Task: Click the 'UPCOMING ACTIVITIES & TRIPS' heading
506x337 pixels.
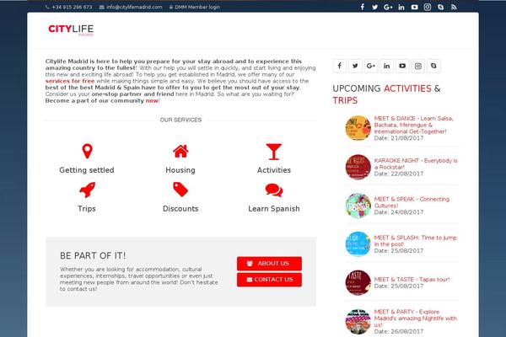Action: (x=386, y=94)
